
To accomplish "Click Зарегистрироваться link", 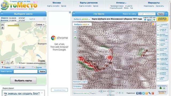I will click(x=18, y=9).
